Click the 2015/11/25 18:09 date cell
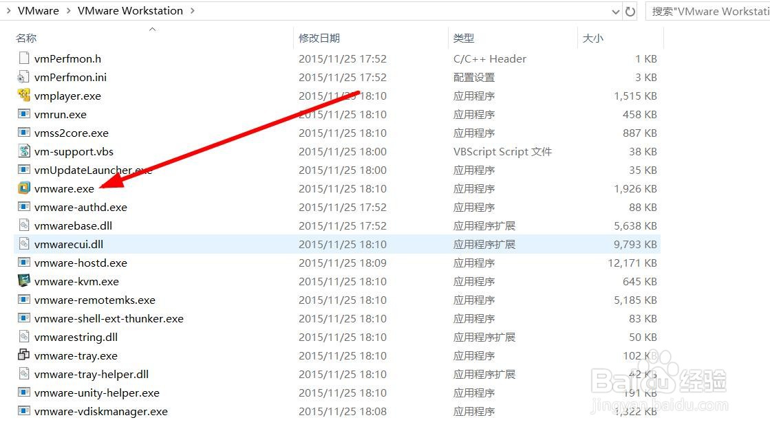Viewport: 770px width, 431px height. point(342,263)
